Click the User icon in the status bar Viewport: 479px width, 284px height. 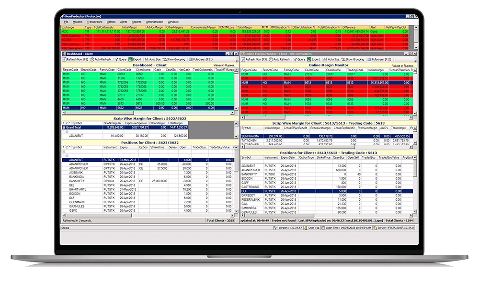click(x=306, y=228)
